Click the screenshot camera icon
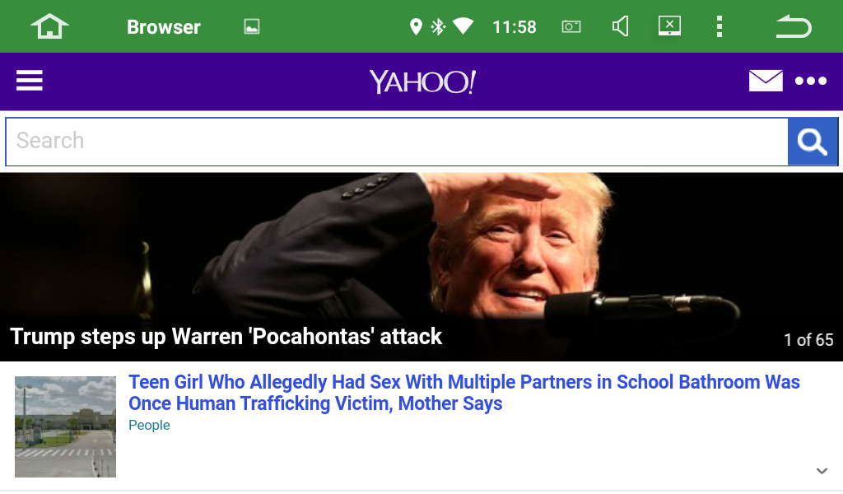The width and height of the screenshot is (843, 494). click(x=571, y=27)
